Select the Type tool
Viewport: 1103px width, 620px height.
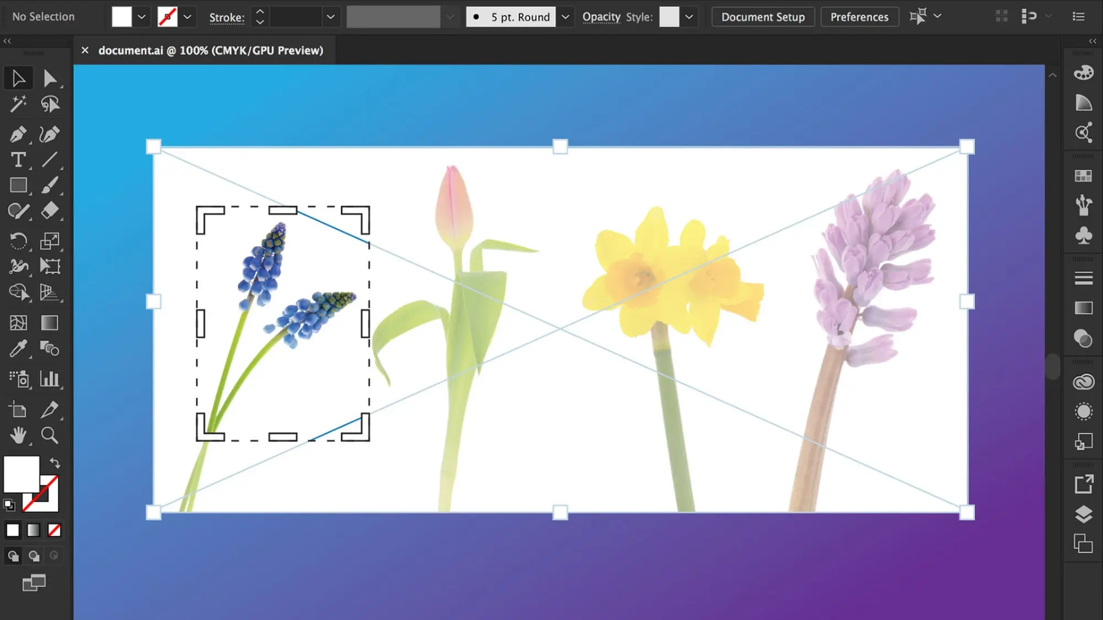[19, 160]
